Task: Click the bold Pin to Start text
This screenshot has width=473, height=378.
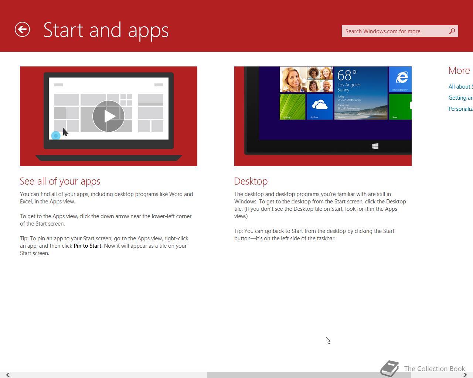Action: [87, 246]
